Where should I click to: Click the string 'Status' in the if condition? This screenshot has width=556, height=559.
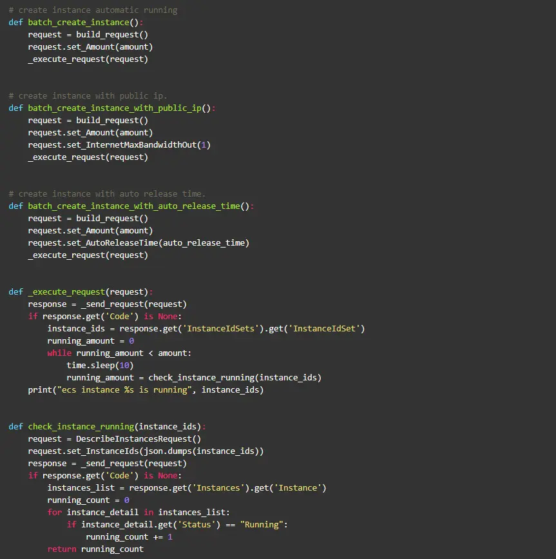point(197,525)
